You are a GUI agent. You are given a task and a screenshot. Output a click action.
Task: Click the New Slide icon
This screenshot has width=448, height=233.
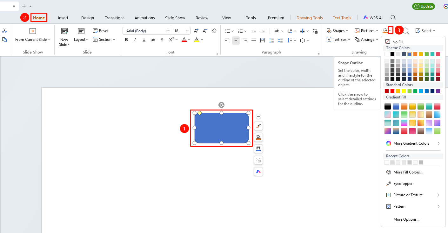(64, 31)
